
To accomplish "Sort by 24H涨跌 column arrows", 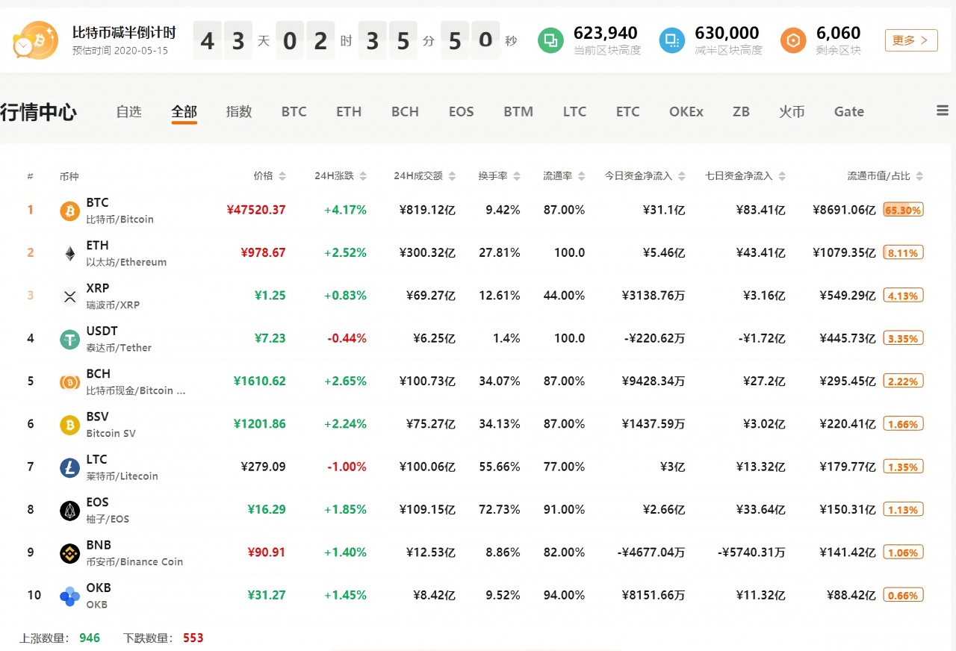I will coord(363,176).
